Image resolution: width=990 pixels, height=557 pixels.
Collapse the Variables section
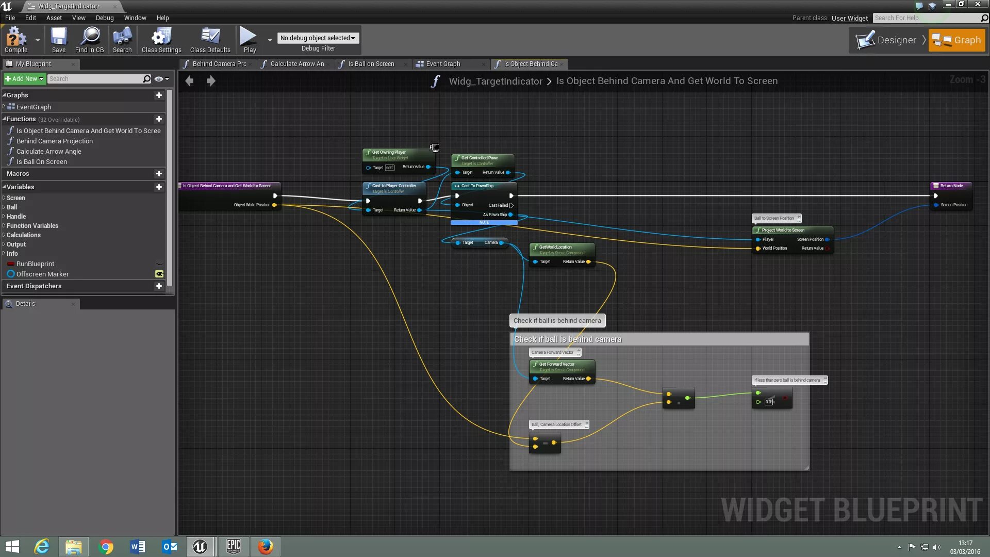click(x=4, y=187)
